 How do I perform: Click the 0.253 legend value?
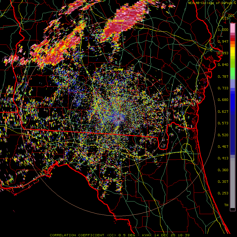tap(223, 193)
